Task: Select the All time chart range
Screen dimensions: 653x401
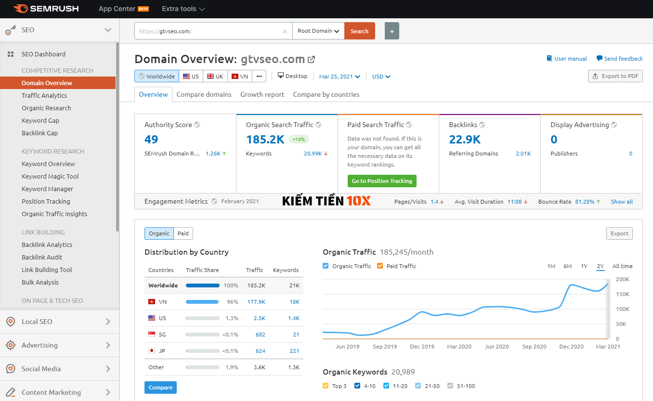Action: pyautogui.click(x=622, y=266)
